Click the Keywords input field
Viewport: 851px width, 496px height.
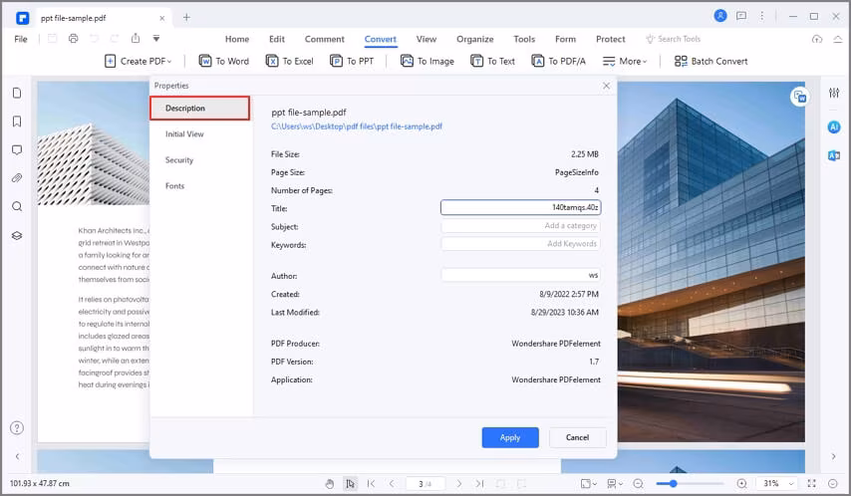click(520, 244)
